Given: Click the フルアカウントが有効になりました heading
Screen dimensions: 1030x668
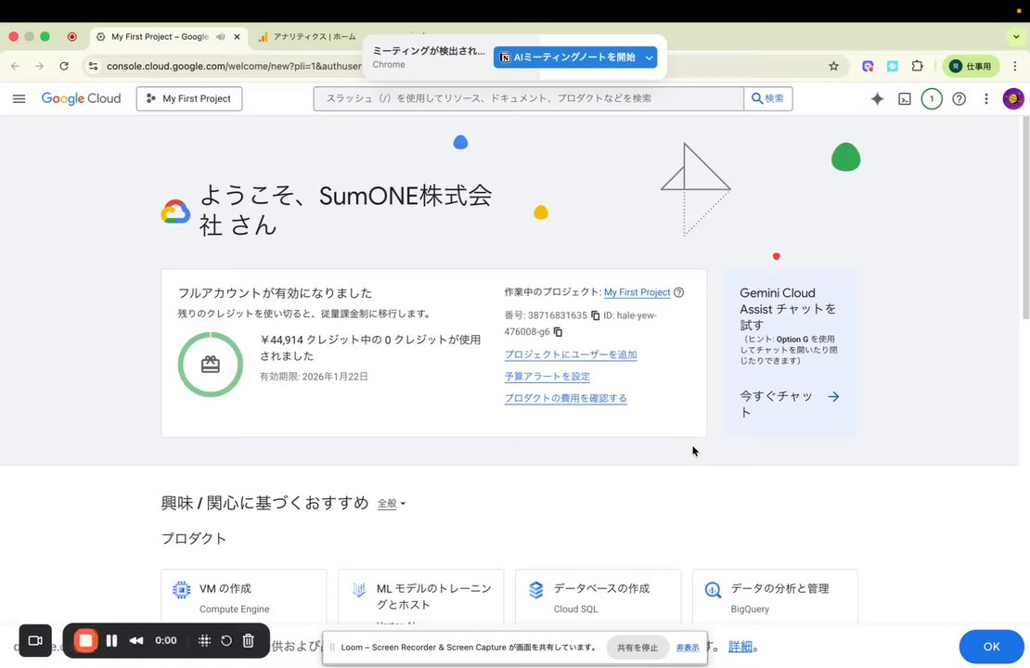Looking at the screenshot, I should pos(276,293).
